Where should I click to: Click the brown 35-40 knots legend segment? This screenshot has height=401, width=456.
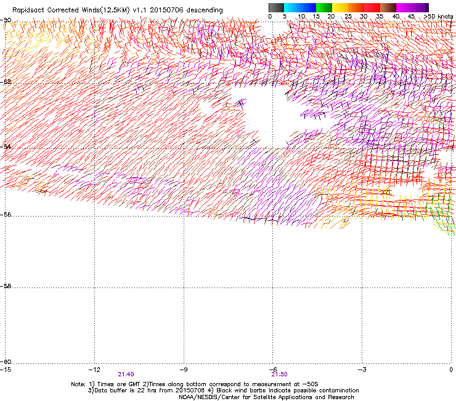pos(388,7)
